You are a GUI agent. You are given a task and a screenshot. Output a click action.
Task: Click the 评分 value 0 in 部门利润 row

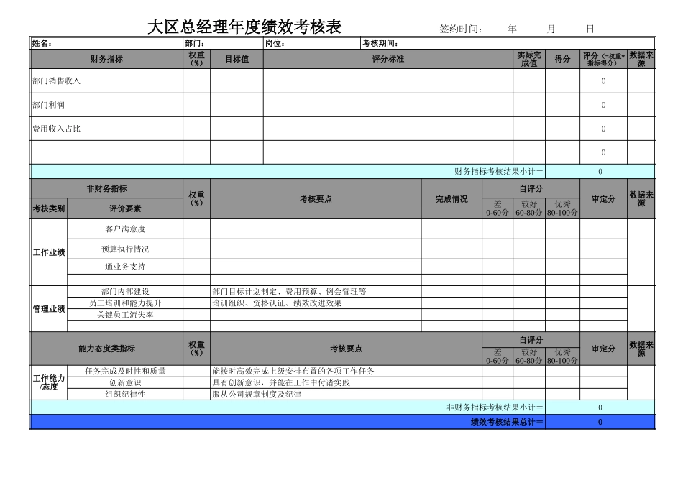click(603, 105)
